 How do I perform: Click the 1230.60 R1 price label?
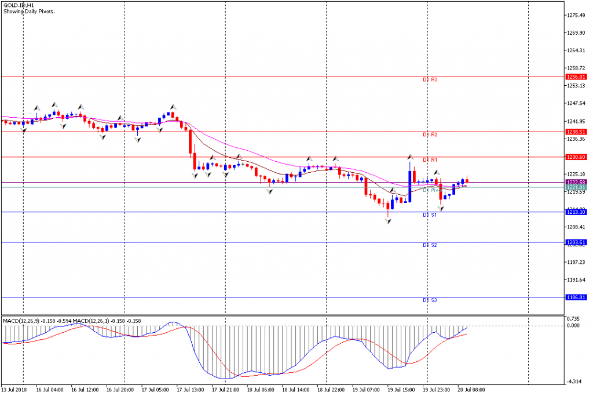pos(576,157)
